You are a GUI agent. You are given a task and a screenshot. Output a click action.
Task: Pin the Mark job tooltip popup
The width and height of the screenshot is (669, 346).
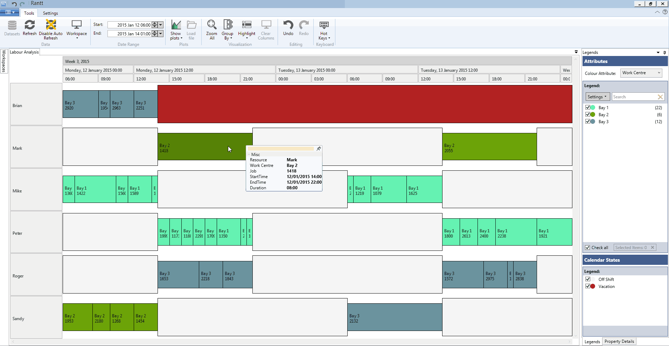pyautogui.click(x=319, y=149)
